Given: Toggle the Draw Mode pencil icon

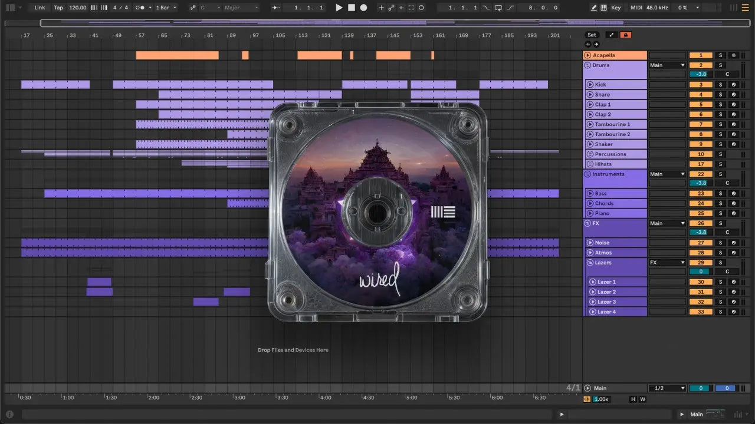Looking at the screenshot, I should coord(594,8).
